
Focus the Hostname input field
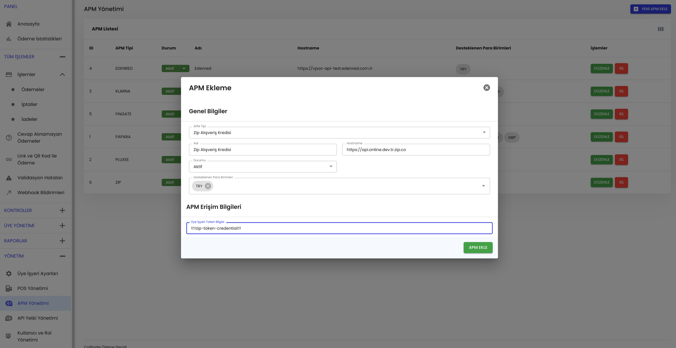point(416,150)
